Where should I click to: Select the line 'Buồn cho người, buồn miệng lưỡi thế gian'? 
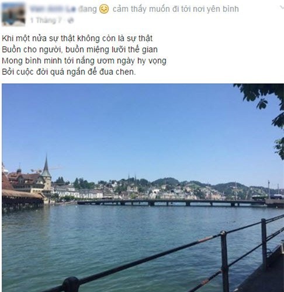coord(79,50)
